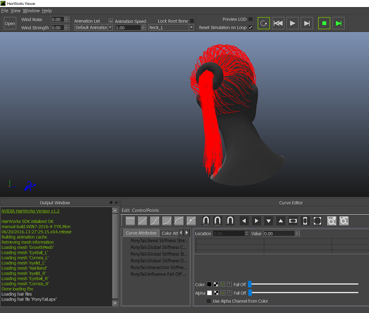Uncheck Reset Simulation on Loop
The width and height of the screenshot is (369, 313).
pyautogui.click(x=250, y=27)
